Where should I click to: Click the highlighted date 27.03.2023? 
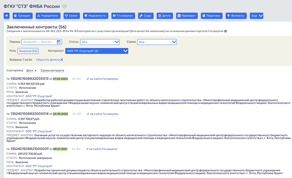pyautogui.click(x=60, y=79)
